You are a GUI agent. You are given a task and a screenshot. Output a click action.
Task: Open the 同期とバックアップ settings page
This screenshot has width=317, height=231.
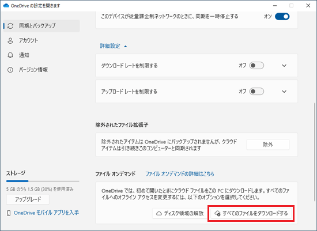click(41, 26)
